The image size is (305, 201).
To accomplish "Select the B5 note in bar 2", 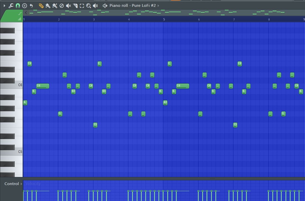I will click(73, 92).
